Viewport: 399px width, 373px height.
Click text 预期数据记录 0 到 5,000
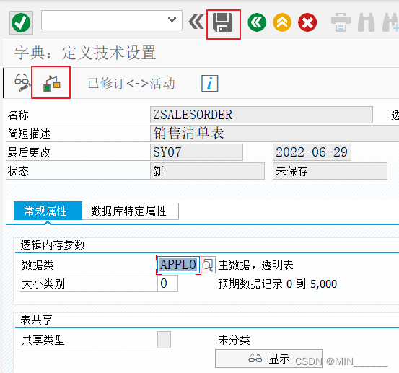(277, 284)
